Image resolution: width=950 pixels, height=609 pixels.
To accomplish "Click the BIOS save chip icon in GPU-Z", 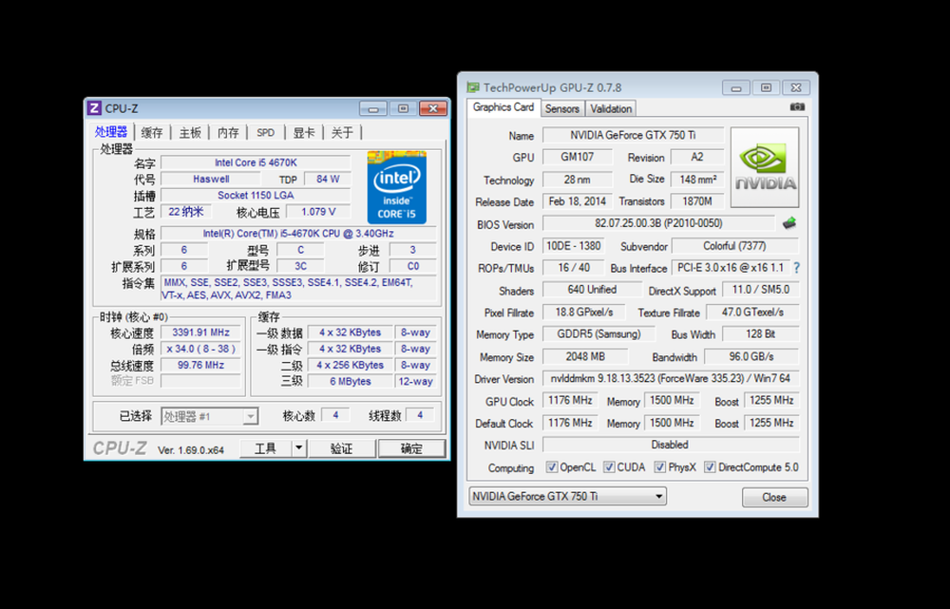I will (x=788, y=223).
